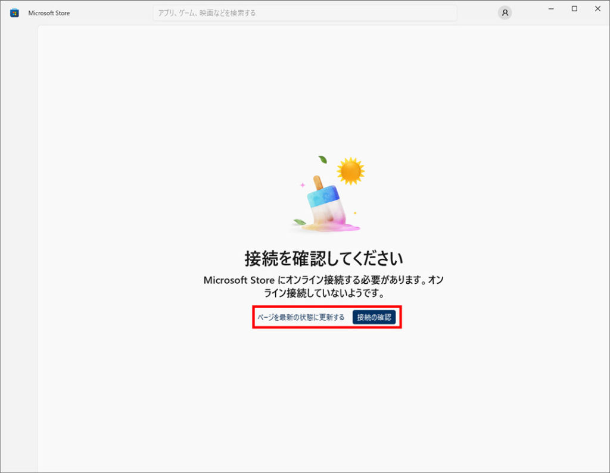Click the pink sparkle left of popsicle
Viewport: 610px width, 473px height.
point(302,185)
